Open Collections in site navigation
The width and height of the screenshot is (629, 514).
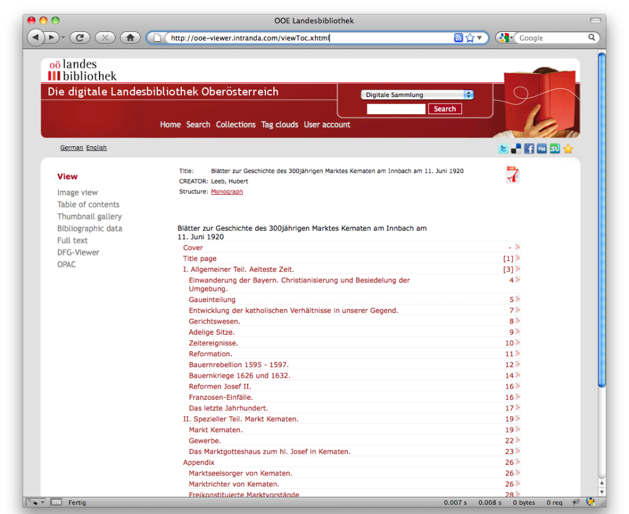(x=236, y=125)
